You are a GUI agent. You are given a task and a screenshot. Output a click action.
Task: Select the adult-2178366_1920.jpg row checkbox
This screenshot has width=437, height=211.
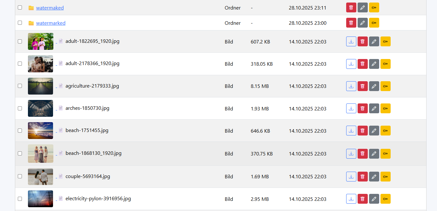click(20, 63)
